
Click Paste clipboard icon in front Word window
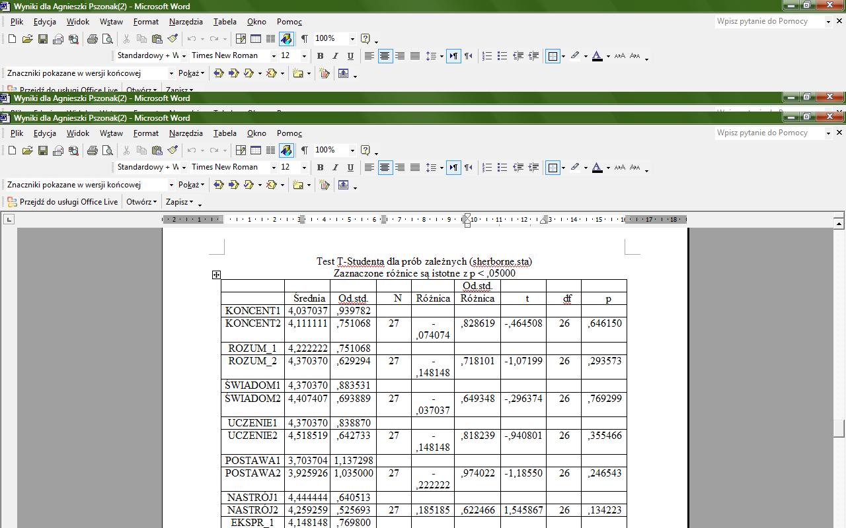[x=157, y=150]
